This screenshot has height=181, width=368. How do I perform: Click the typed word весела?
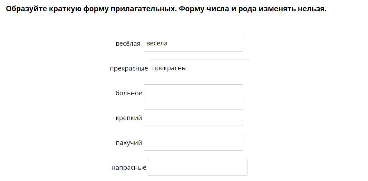tap(157, 43)
